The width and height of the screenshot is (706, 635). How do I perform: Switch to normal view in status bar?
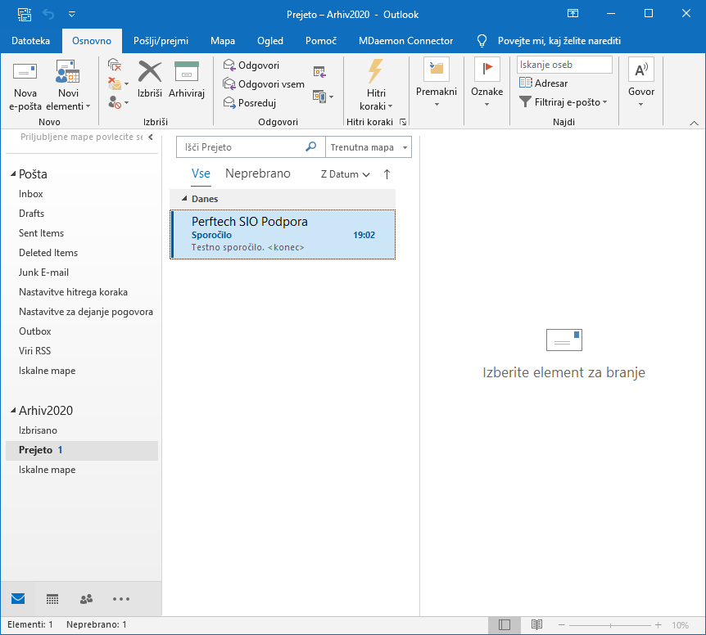coord(505,624)
